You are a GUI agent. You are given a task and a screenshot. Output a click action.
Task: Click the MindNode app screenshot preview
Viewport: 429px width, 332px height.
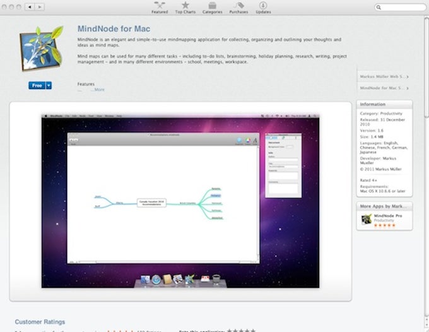[180, 201]
